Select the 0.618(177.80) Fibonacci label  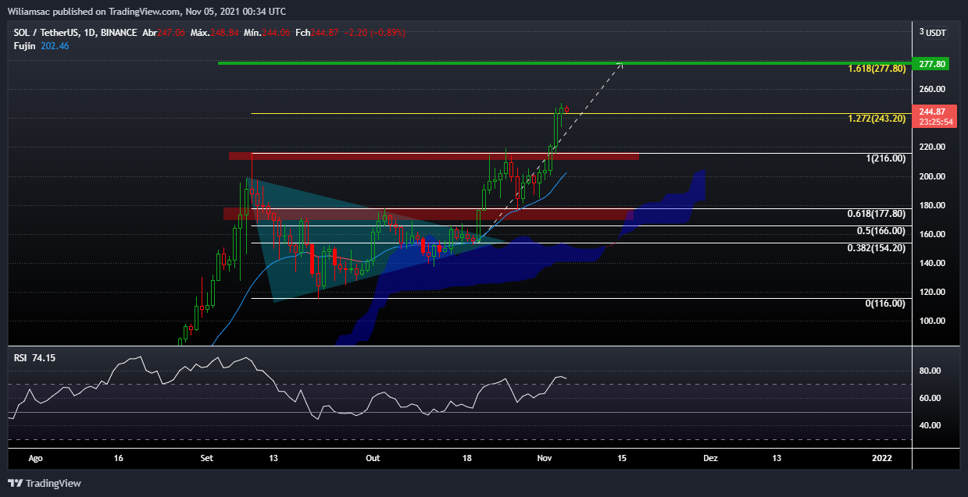point(877,213)
